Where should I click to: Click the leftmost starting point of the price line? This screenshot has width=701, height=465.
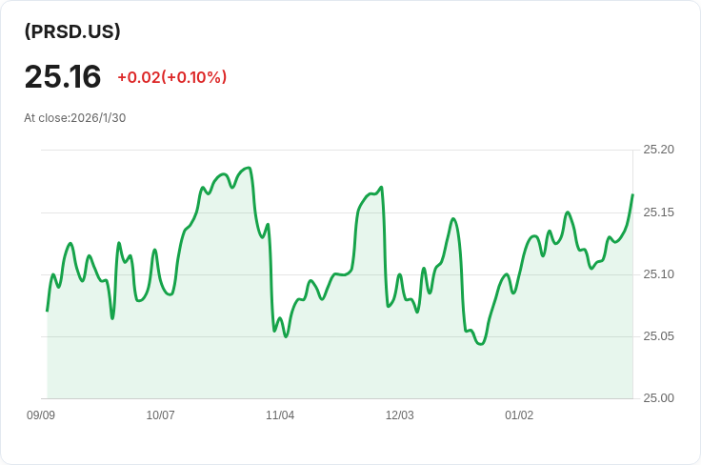pyautogui.click(x=47, y=311)
